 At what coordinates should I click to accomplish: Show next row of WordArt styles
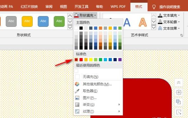coord(154,22)
